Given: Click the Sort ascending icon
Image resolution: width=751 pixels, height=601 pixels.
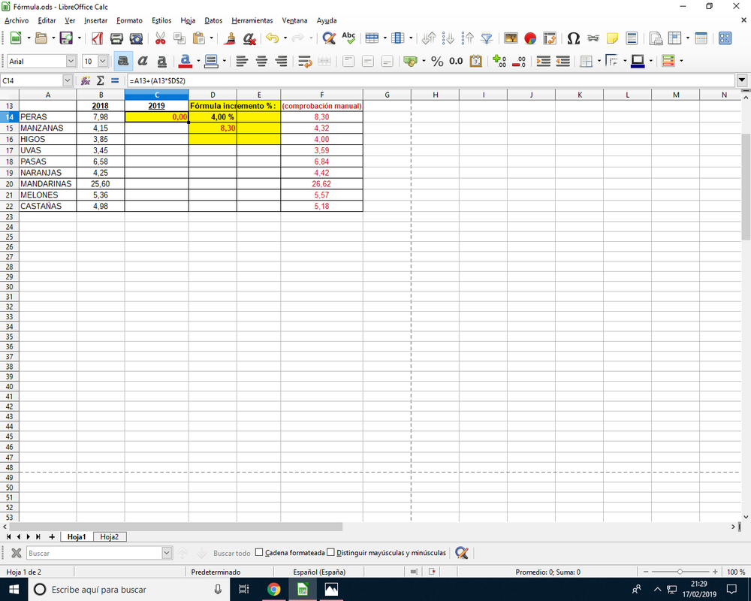Looking at the screenshot, I should click(448, 38).
